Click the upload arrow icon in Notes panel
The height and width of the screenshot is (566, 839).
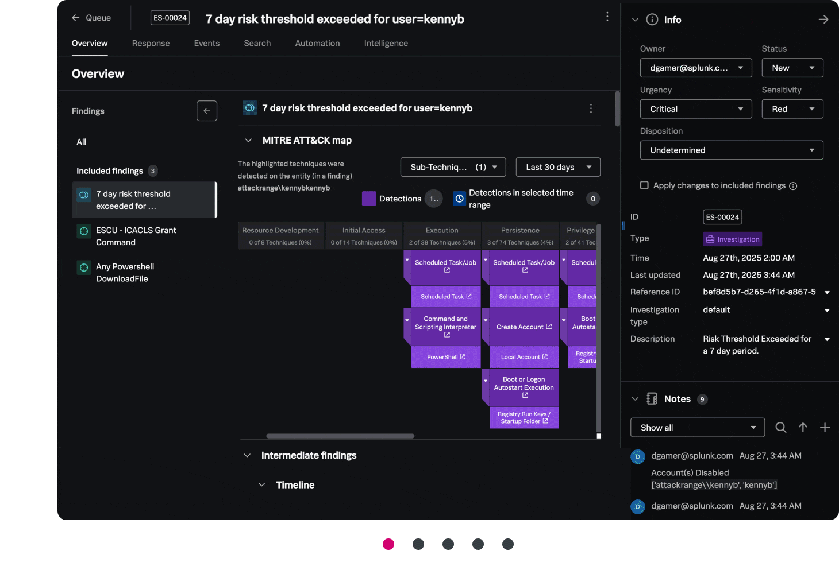(803, 427)
